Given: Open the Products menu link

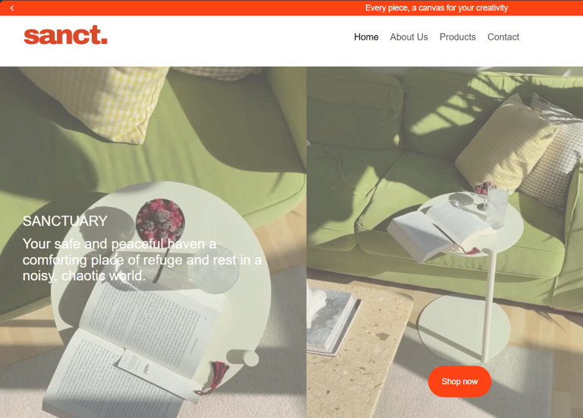Looking at the screenshot, I should coord(457,36).
